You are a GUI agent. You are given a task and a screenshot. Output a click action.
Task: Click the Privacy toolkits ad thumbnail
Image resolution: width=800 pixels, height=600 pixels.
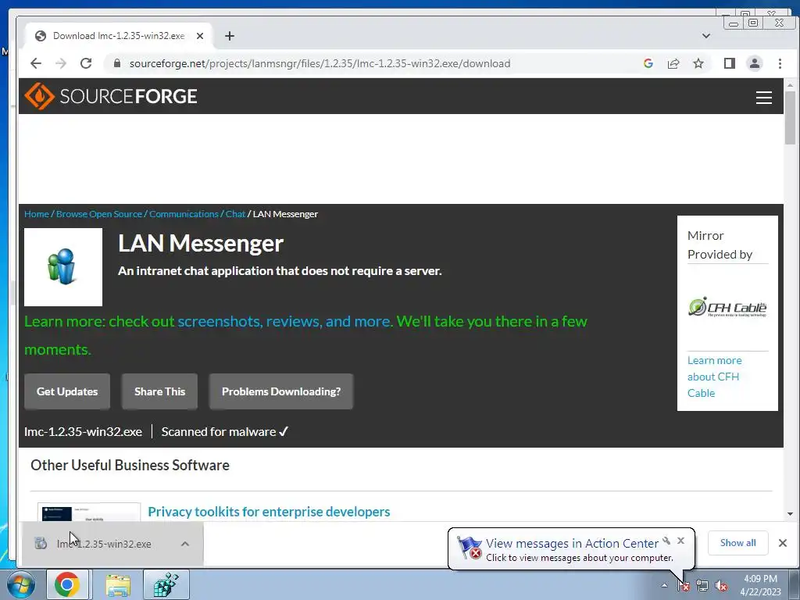[89, 512]
